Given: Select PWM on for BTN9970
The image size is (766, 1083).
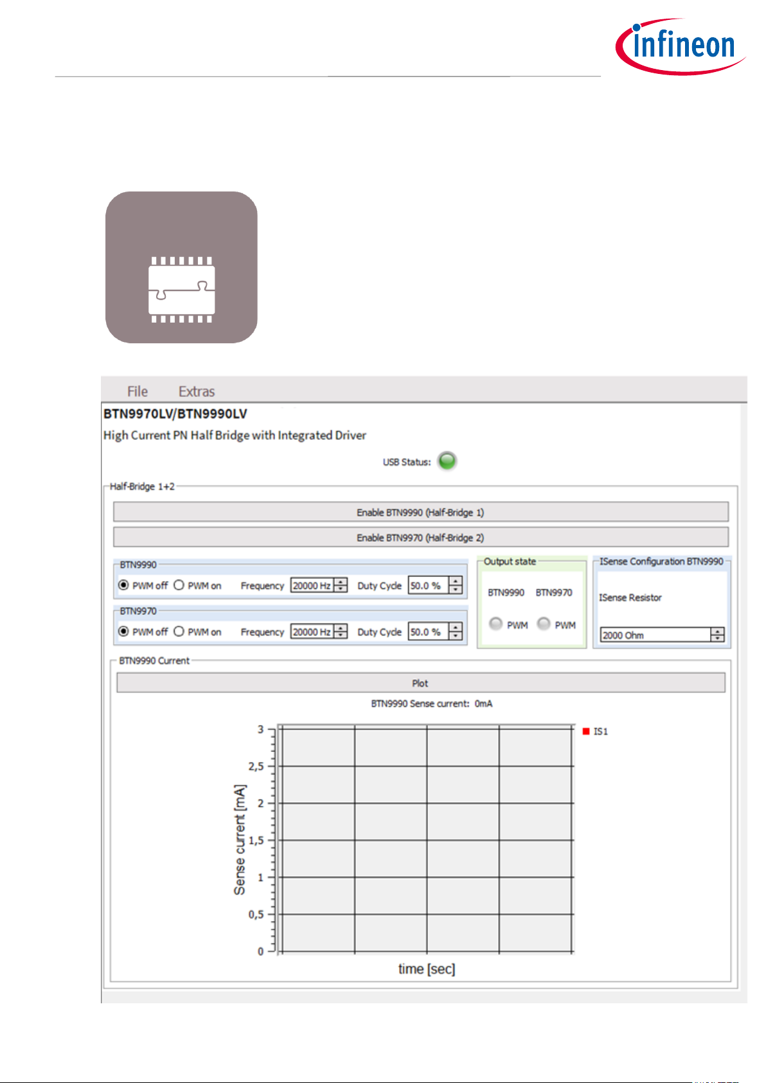Looking at the screenshot, I should click(x=179, y=632).
